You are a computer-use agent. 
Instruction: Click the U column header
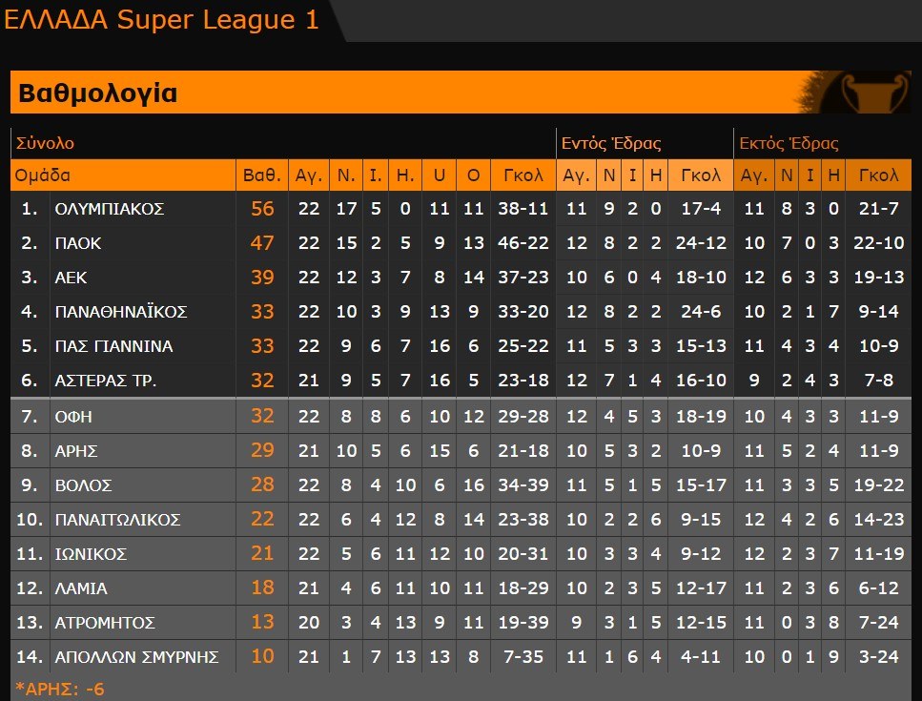coord(440,175)
